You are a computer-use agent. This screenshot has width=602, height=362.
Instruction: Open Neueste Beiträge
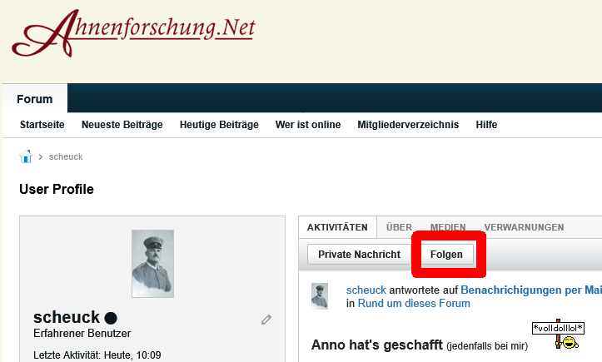click(x=122, y=124)
